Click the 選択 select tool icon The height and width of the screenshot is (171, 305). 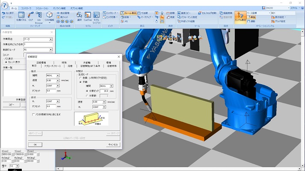point(79,17)
